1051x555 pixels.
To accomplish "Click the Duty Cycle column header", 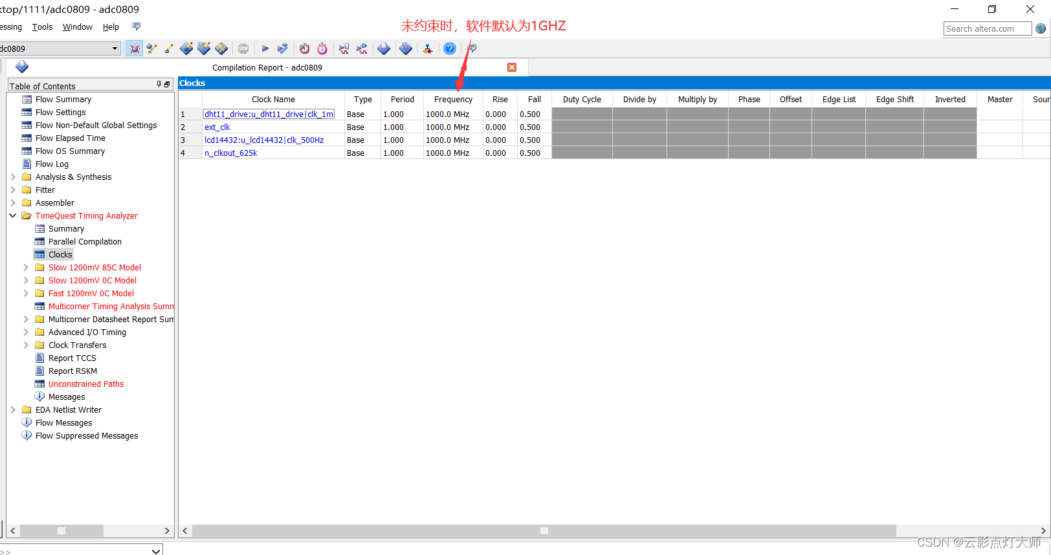I will point(582,99).
